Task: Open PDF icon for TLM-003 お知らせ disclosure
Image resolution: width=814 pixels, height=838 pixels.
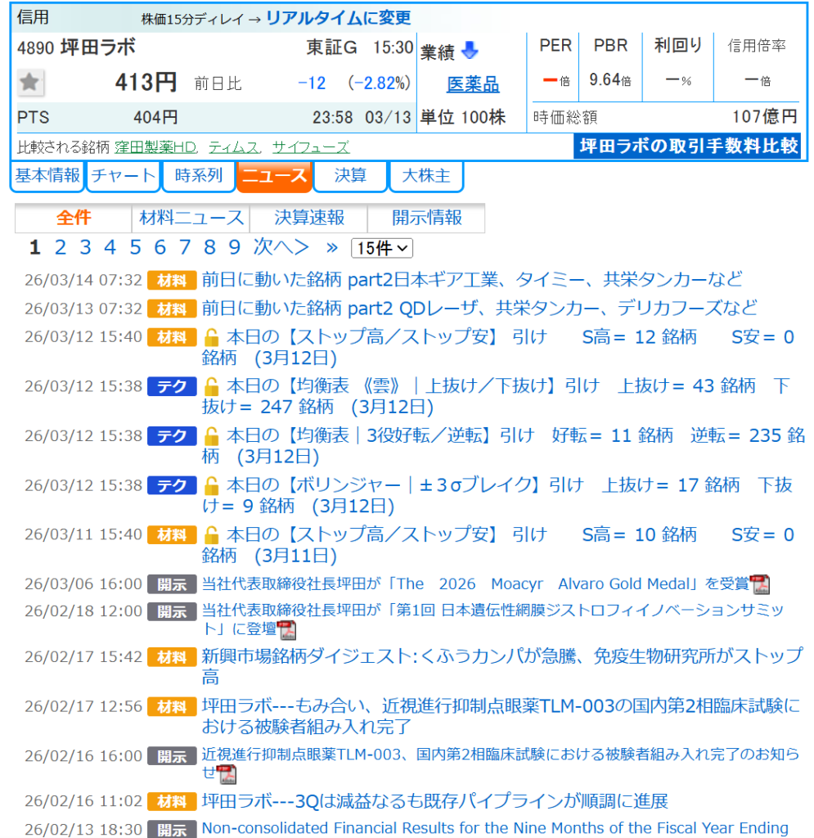Action: (227, 774)
